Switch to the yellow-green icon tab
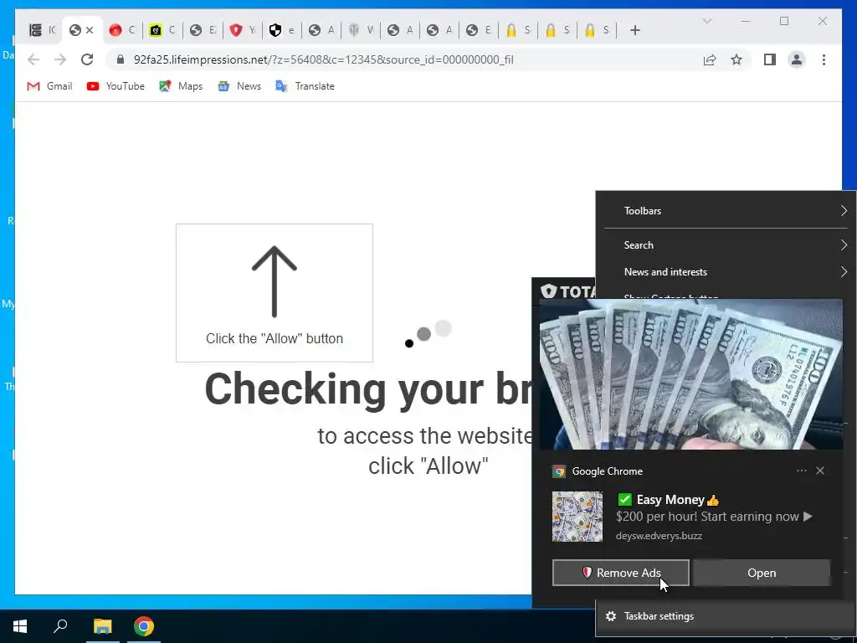857x643 pixels. point(162,30)
